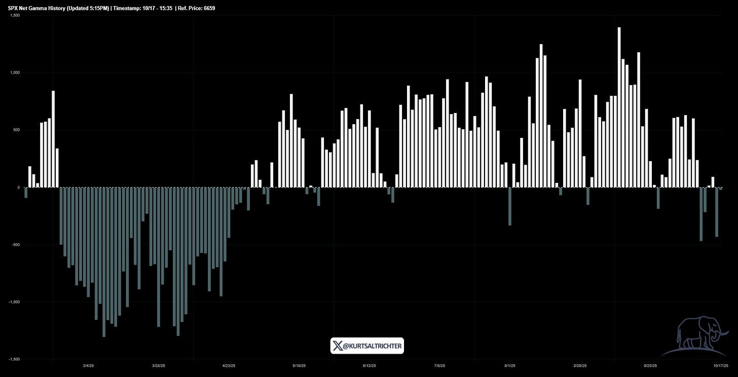Click the -1,000 y-axis label

(x=14, y=302)
